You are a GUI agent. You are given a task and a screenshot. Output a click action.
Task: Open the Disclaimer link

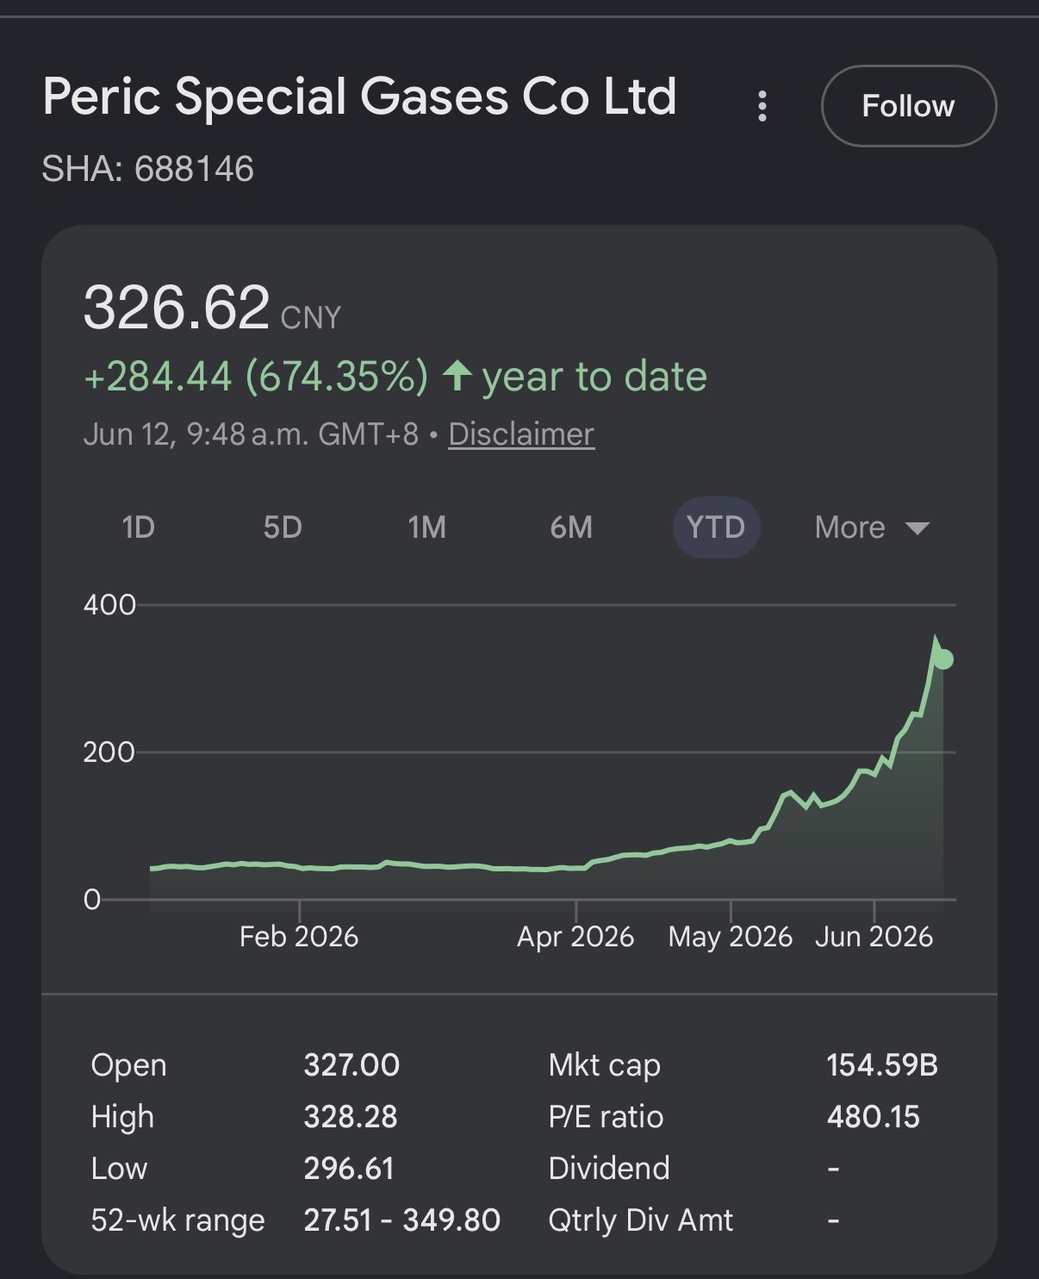click(x=521, y=434)
